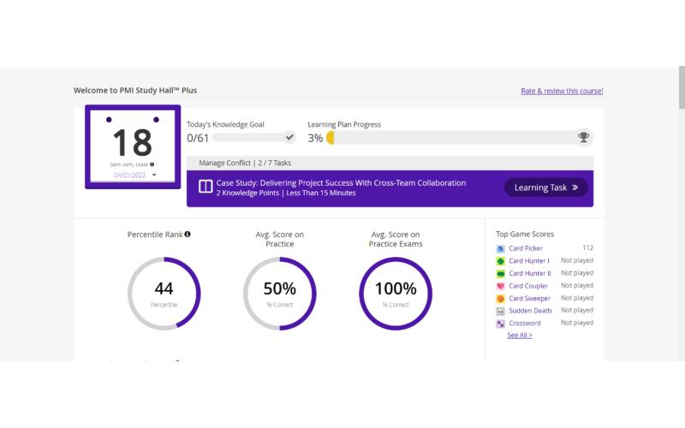Click the Learning Plan Progress bar
The image size is (685, 428).
tap(454, 137)
